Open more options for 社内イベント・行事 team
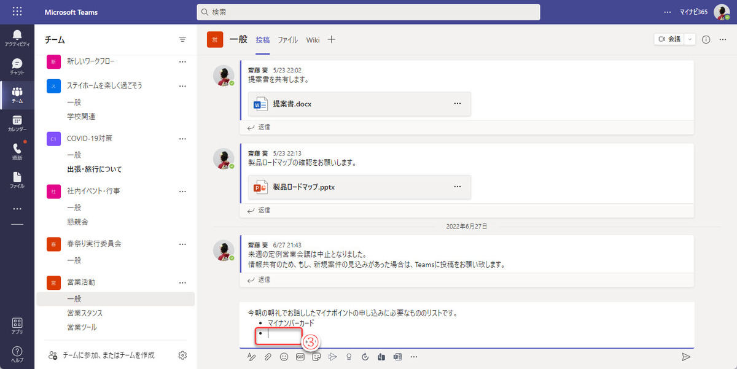 [182, 191]
